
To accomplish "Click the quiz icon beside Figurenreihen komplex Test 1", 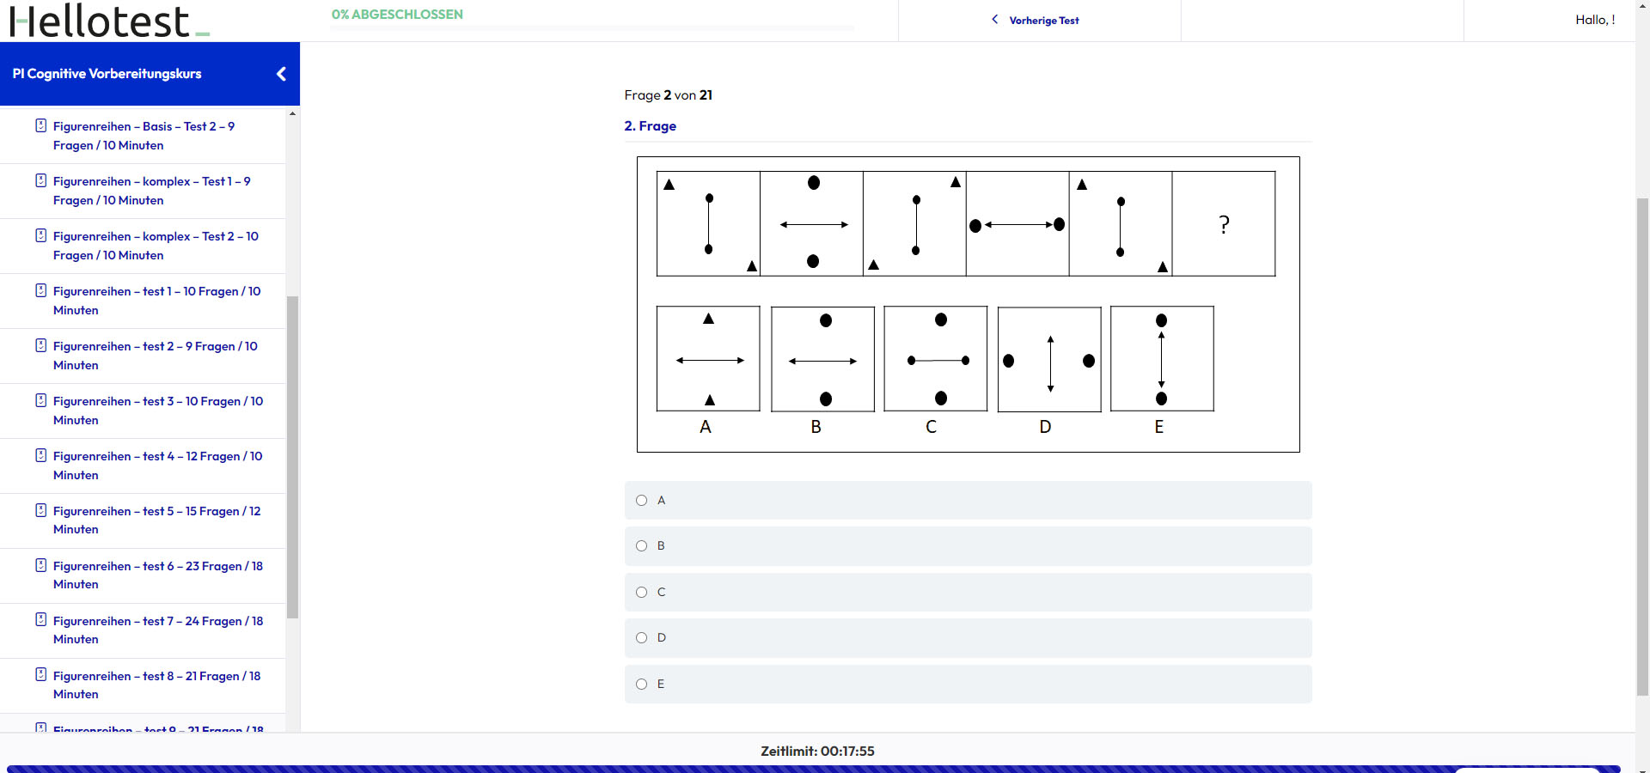I will tap(40, 180).
